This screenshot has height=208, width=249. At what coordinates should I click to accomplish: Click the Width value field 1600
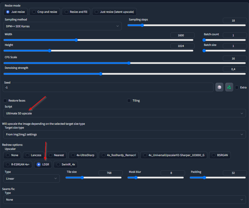[x=182, y=35]
